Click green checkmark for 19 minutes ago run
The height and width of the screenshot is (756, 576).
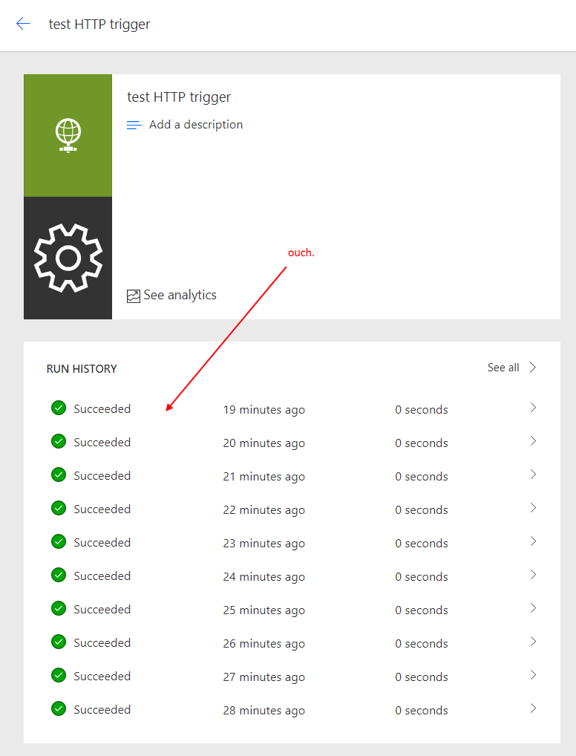59,408
